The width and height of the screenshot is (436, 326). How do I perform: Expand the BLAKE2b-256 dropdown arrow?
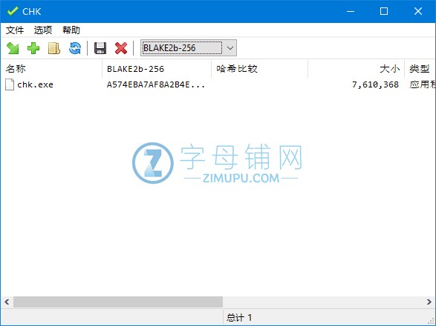230,48
